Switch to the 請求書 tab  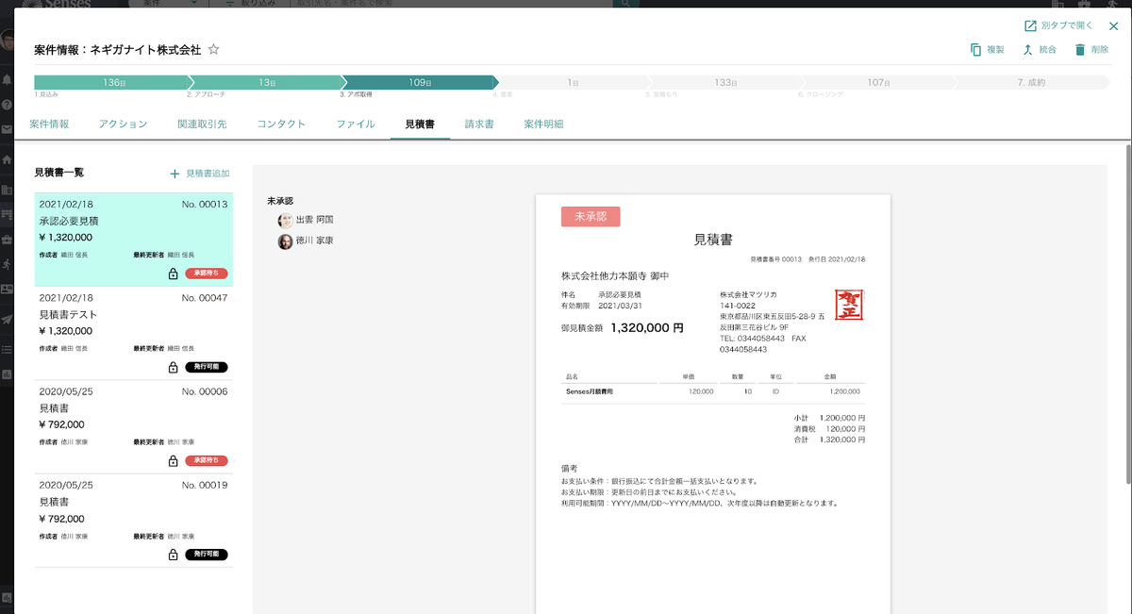tap(479, 124)
